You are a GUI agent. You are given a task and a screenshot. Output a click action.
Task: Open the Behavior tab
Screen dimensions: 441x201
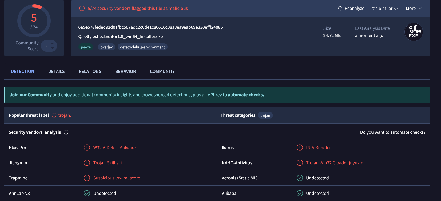point(125,71)
